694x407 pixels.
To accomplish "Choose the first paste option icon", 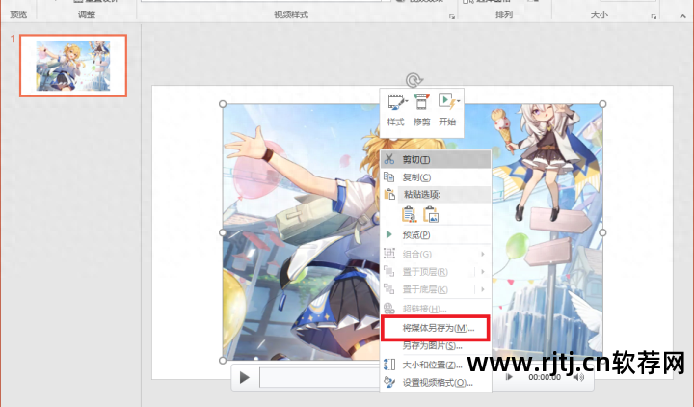I will 409,215.
